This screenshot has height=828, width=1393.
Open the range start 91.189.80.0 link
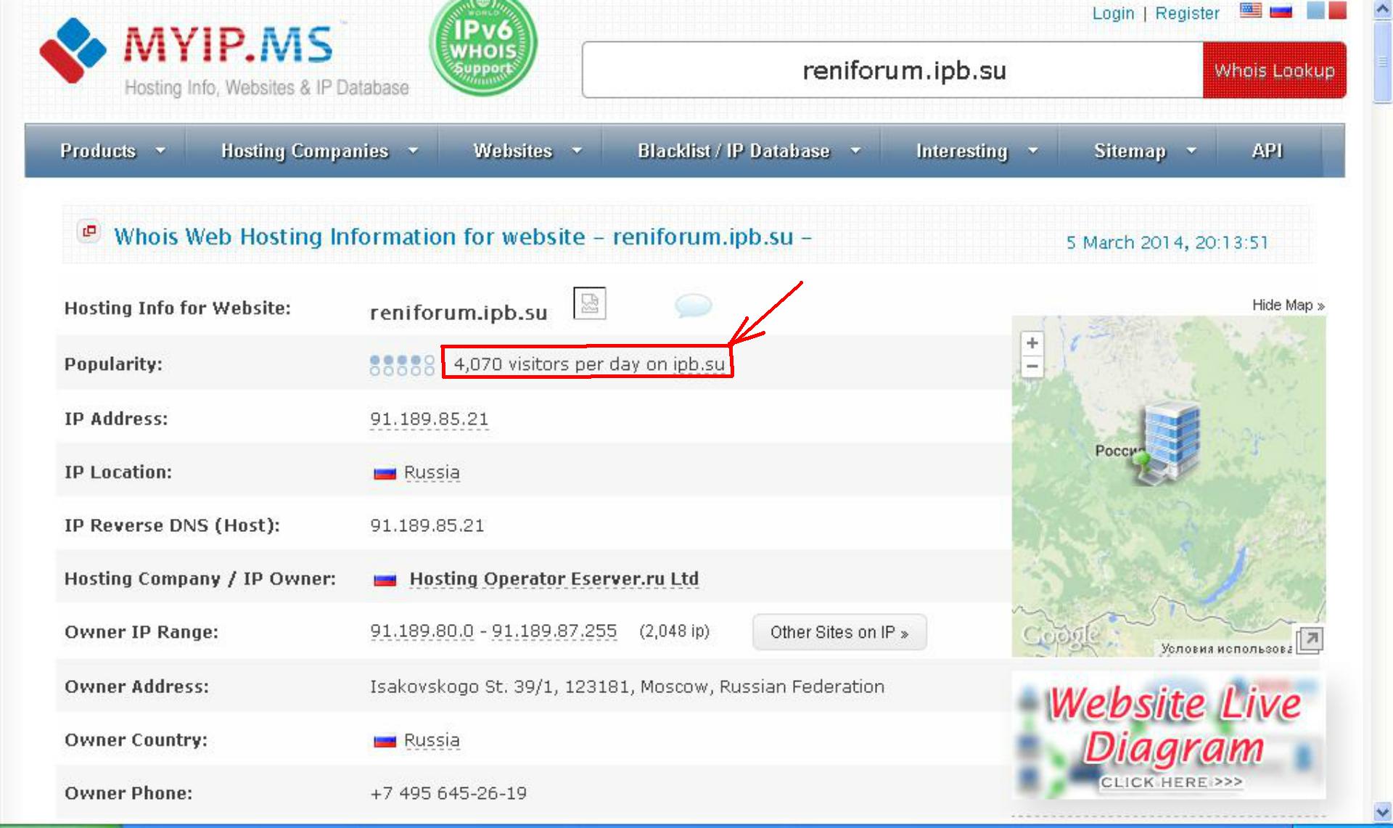pyautogui.click(x=422, y=631)
